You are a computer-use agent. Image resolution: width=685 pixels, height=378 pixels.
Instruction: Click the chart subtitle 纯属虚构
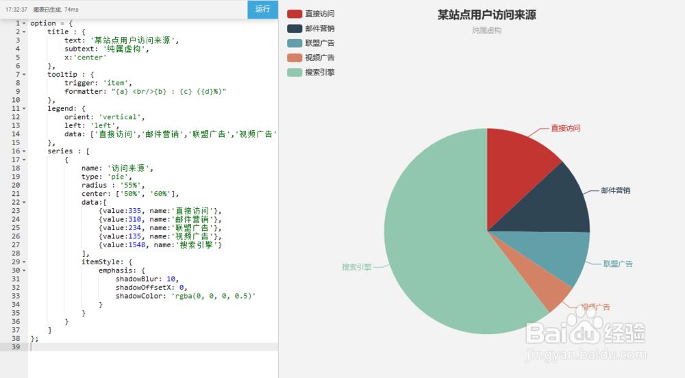coord(486,31)
